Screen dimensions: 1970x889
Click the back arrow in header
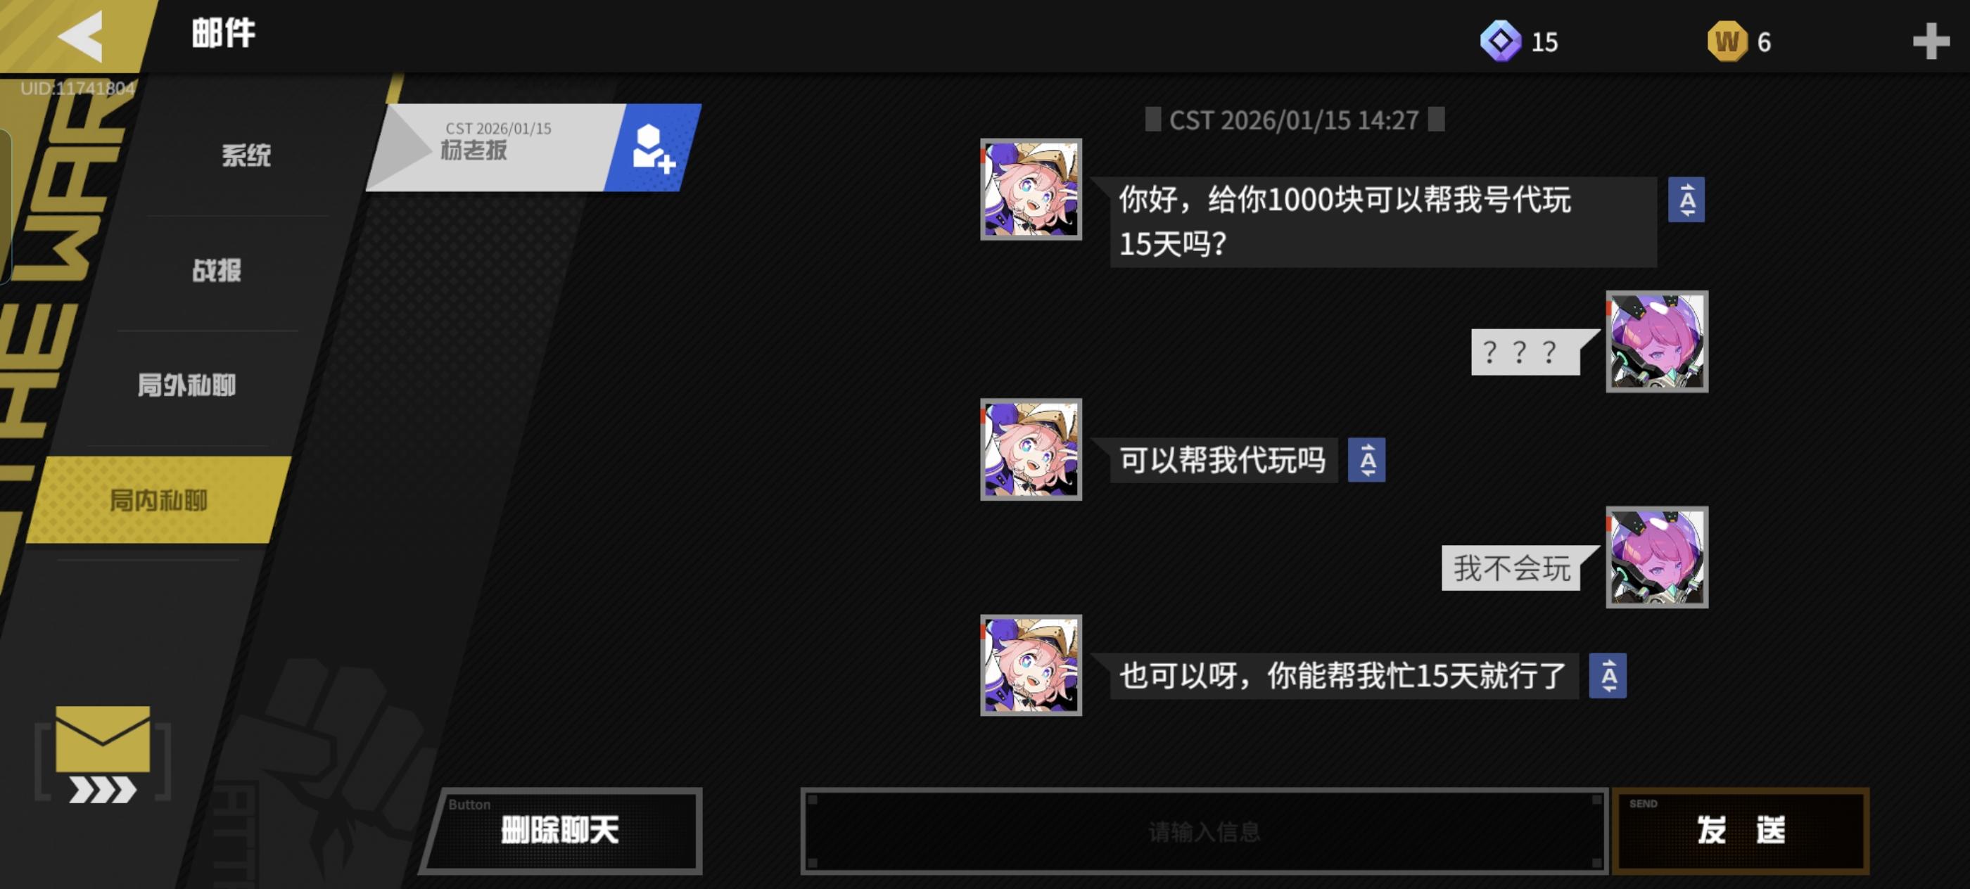coord(81,35)
